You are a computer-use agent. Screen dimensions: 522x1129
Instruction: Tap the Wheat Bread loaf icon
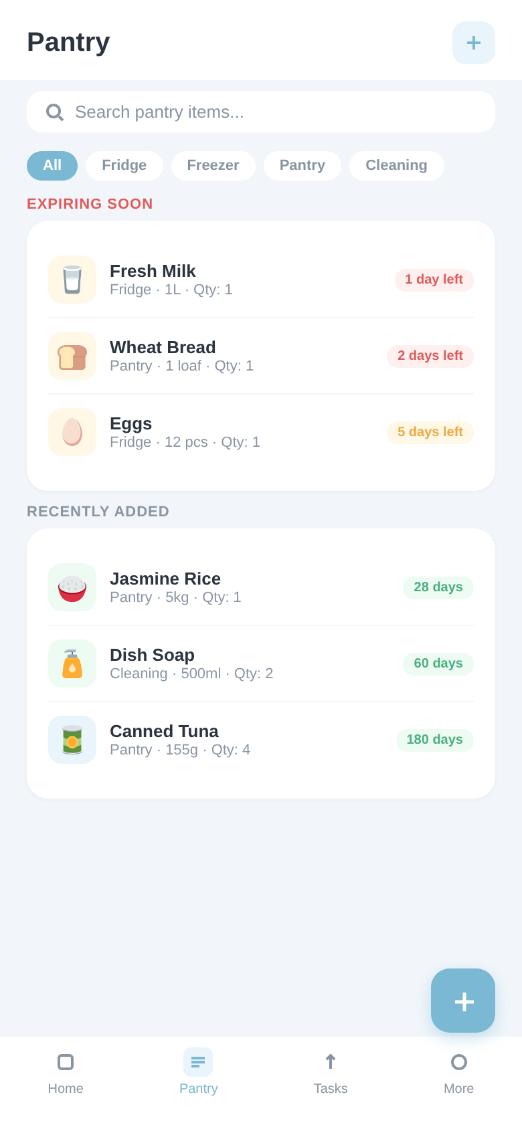(x=72, y=356)
